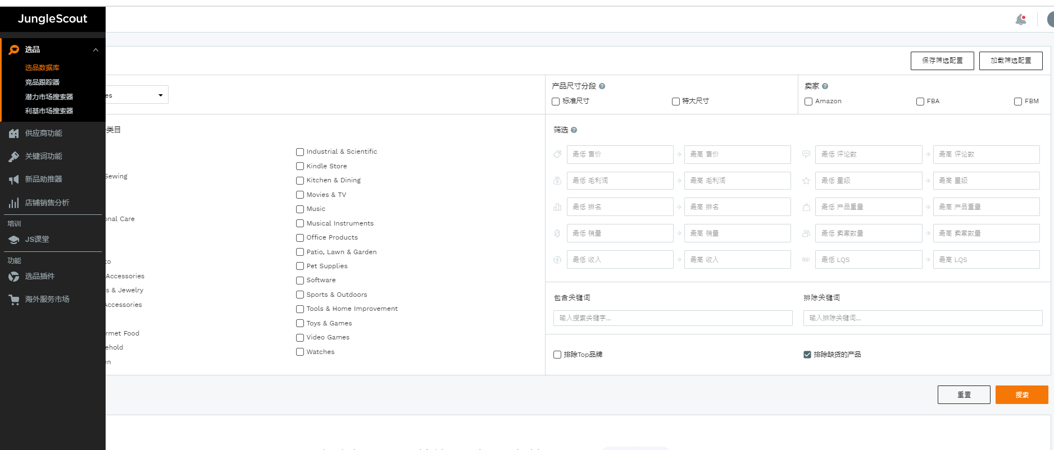Check Movies & TV category

pyautogui.click(x=300, y=195)
